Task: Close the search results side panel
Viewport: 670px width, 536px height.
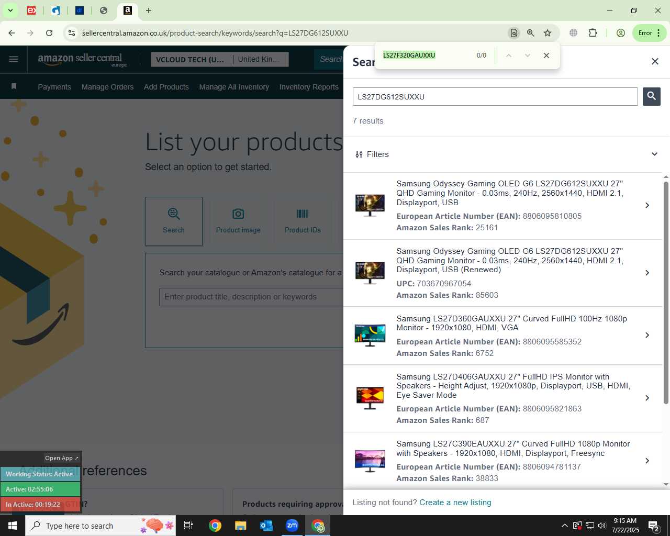Action: pyautogui.click(x=655, y=62)
